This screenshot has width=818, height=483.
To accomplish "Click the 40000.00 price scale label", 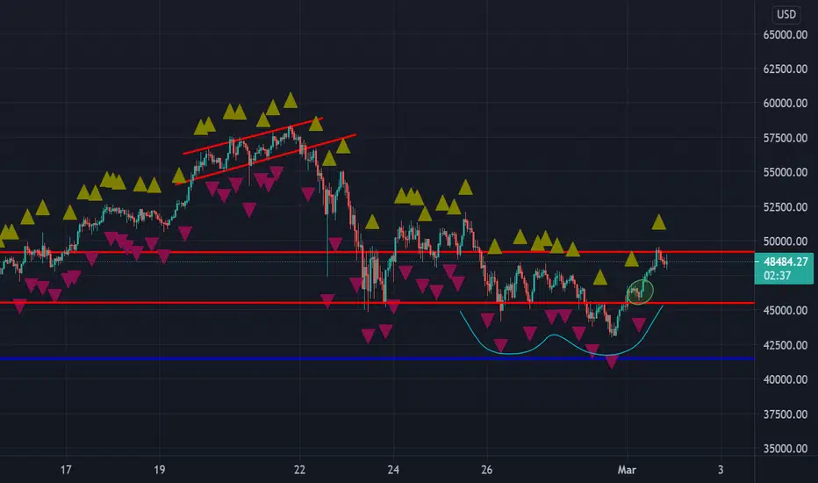I will coord(786,379).
